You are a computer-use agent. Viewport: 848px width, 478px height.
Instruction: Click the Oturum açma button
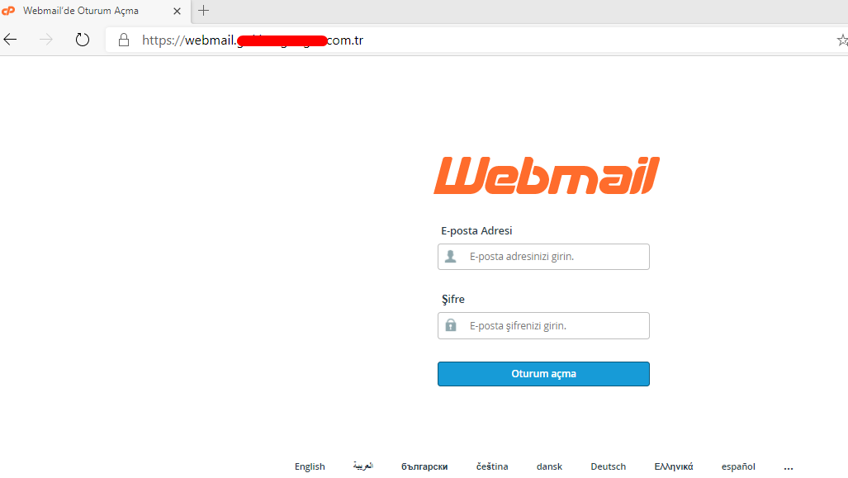pos(543,374)
